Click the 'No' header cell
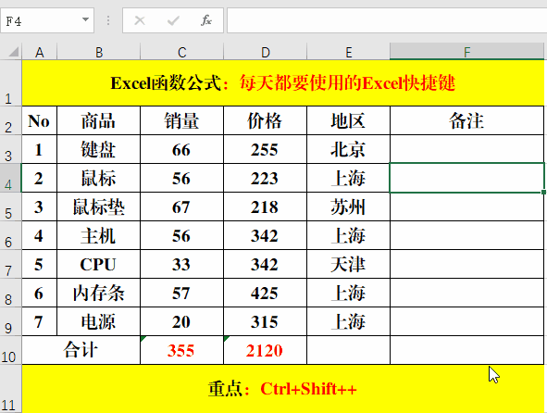547x413 pixels. point(40,120)
